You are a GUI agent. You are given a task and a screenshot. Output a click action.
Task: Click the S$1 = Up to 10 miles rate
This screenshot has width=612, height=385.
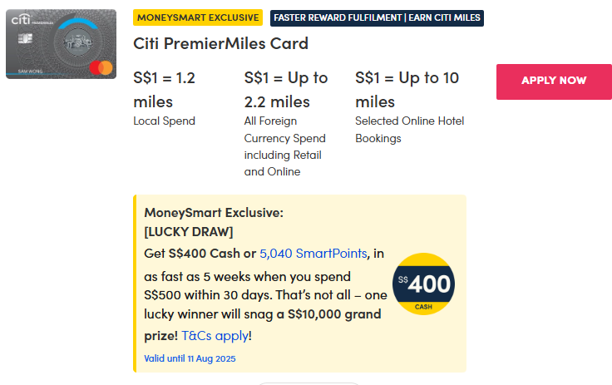coord(407,89)
